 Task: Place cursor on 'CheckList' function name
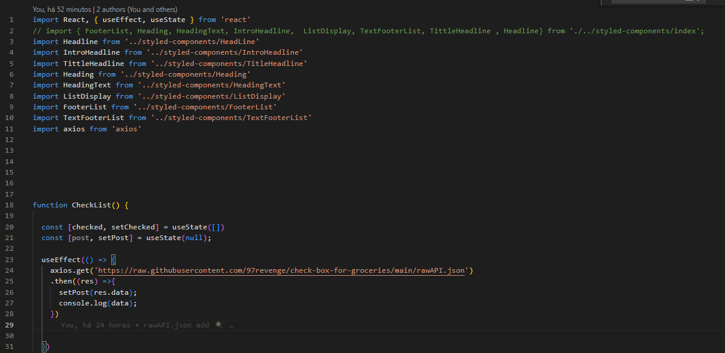coord(92,205)
